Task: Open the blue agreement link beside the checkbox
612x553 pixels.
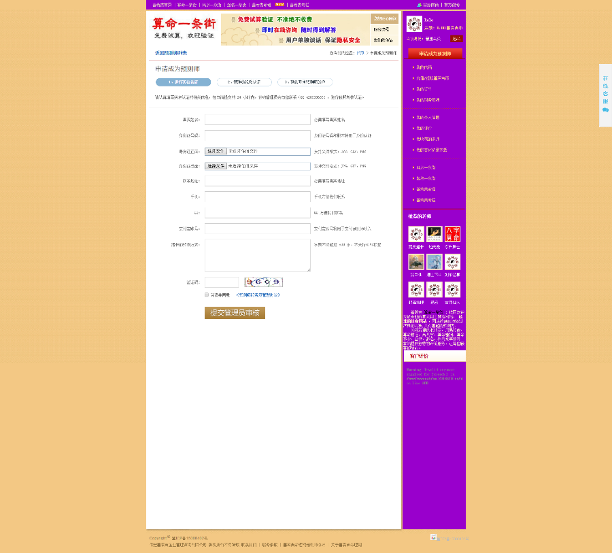Action: click(x=258, y=295)
